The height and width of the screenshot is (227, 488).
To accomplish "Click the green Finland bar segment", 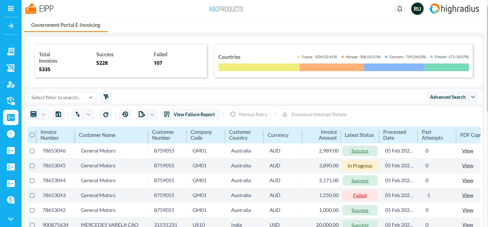I will tap(447, 67).
